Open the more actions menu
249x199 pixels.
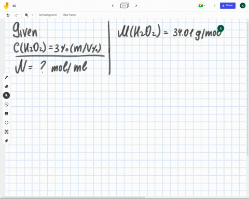pos(215,6)
